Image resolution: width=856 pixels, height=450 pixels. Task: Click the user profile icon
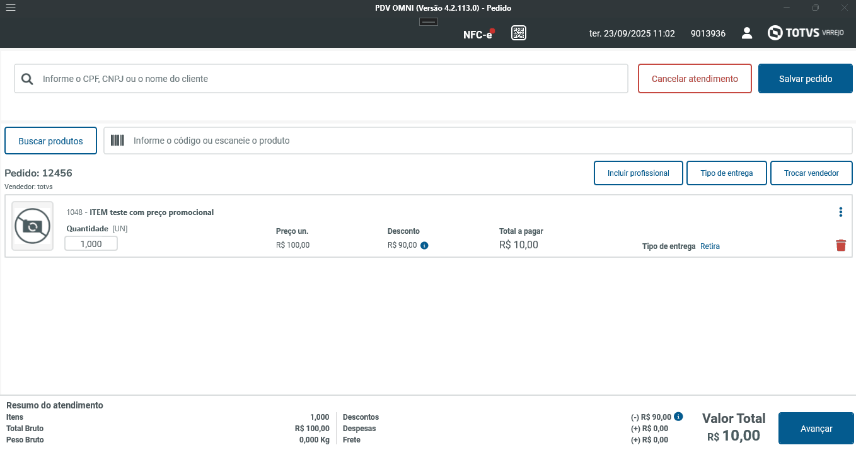point(747,33)
